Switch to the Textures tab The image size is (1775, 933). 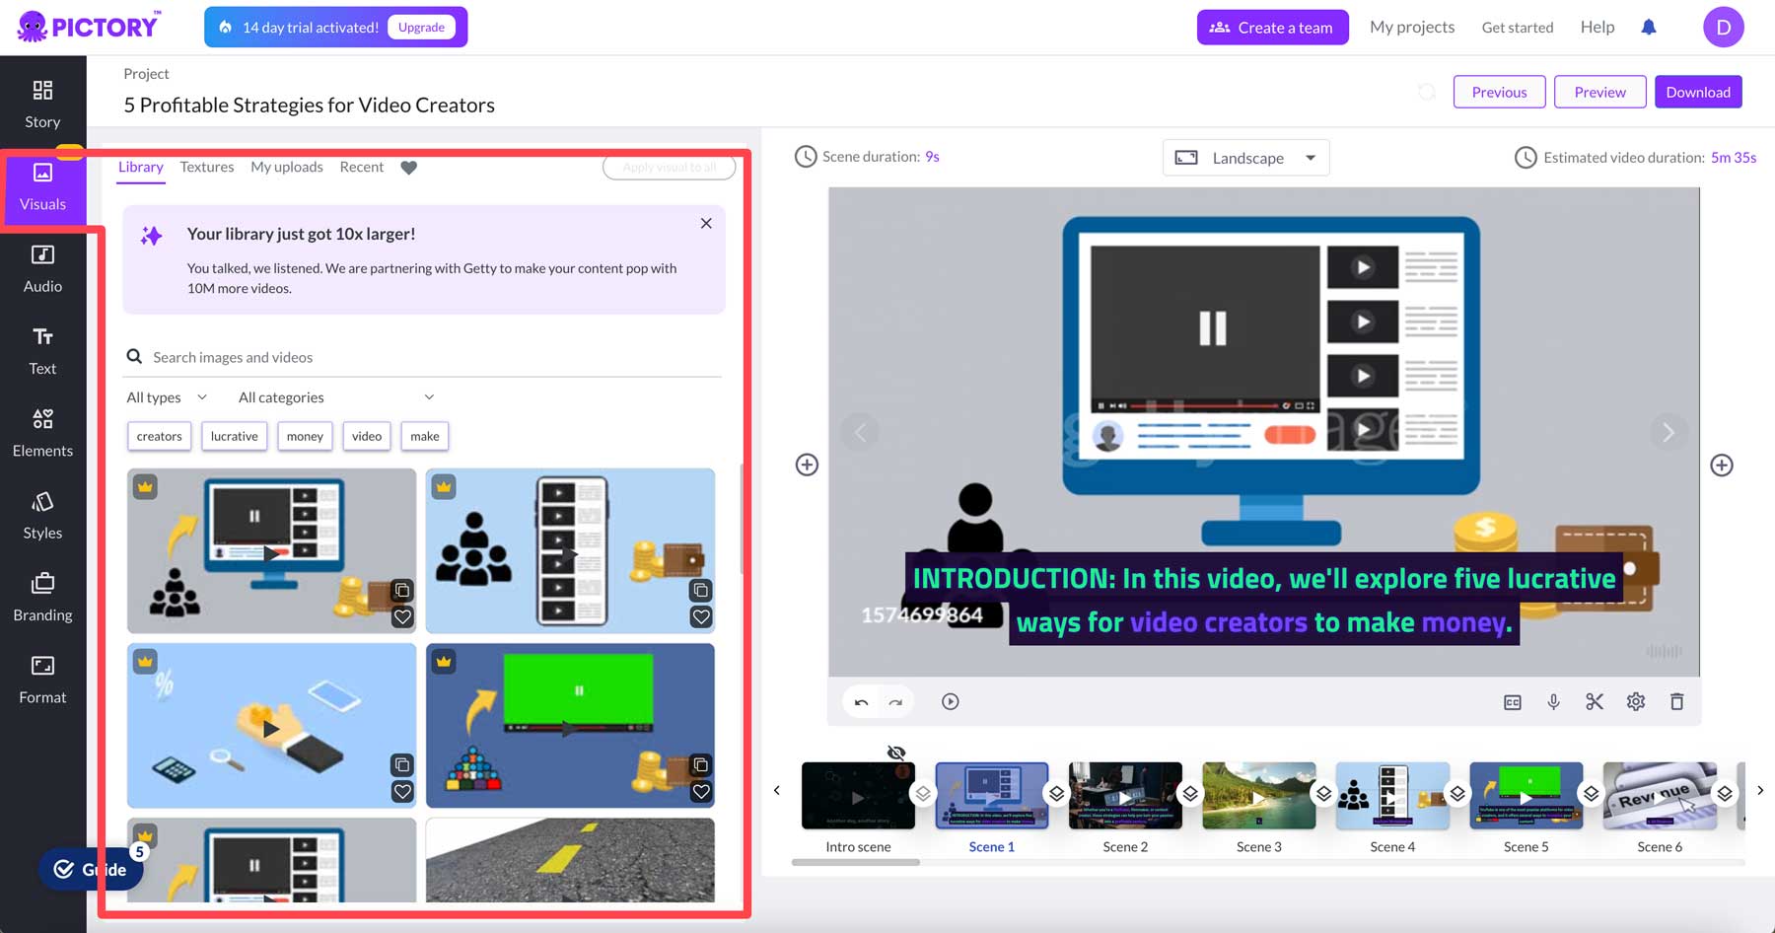tap(207, 167)
